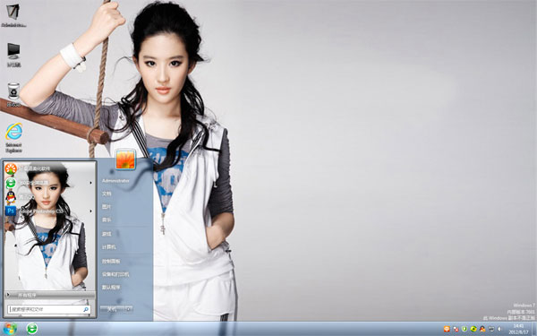
Task: Open 图片 (Pictures) in Start menu
Action: (107, 207)
